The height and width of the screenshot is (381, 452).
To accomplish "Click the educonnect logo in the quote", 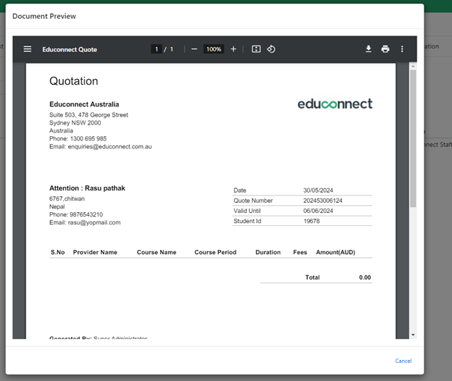I will 335,104.
